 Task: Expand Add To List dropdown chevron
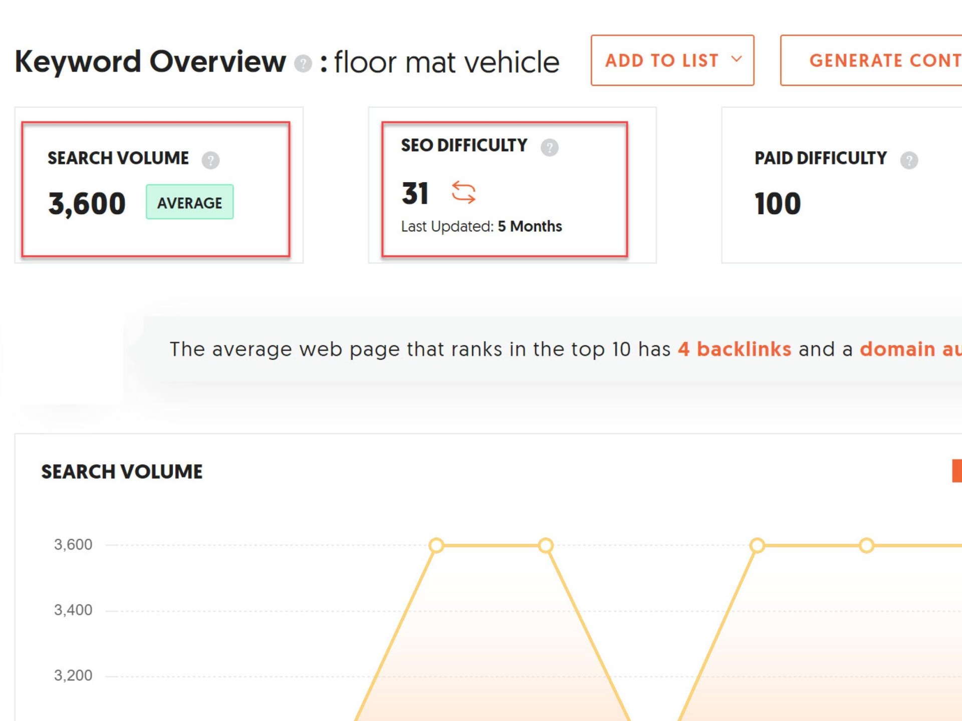[736, 60]
